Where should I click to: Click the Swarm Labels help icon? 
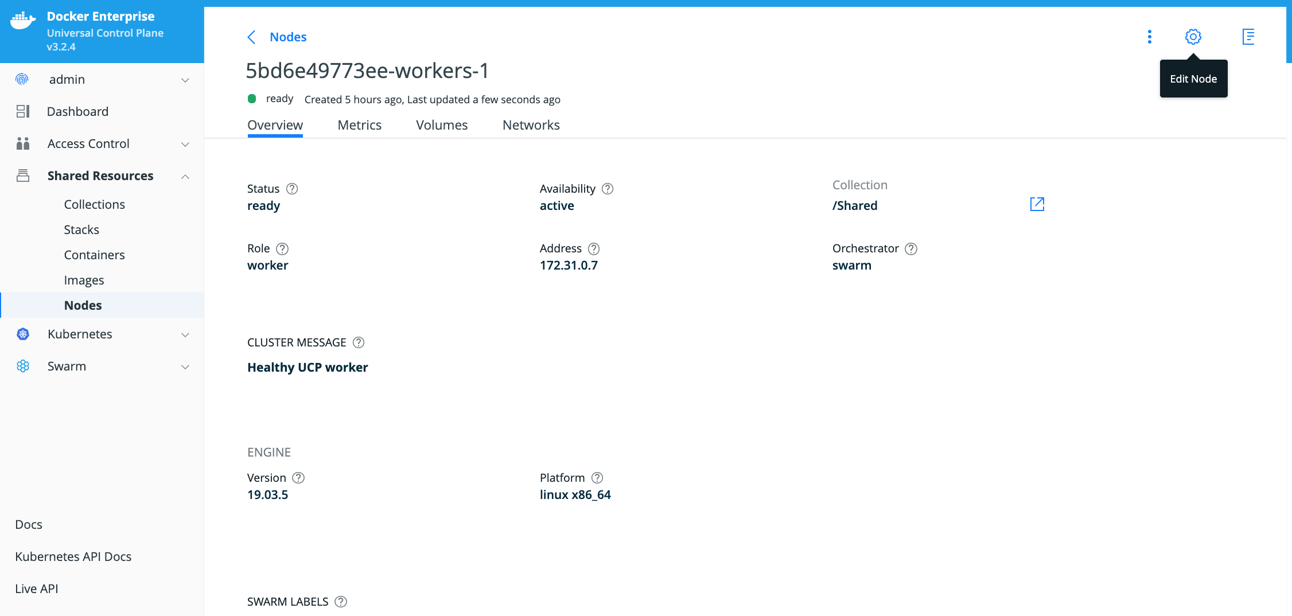341,602
